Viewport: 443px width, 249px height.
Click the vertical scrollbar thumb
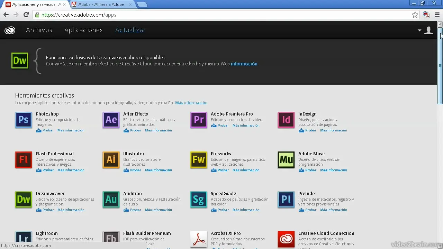click(x=440, y=66)
